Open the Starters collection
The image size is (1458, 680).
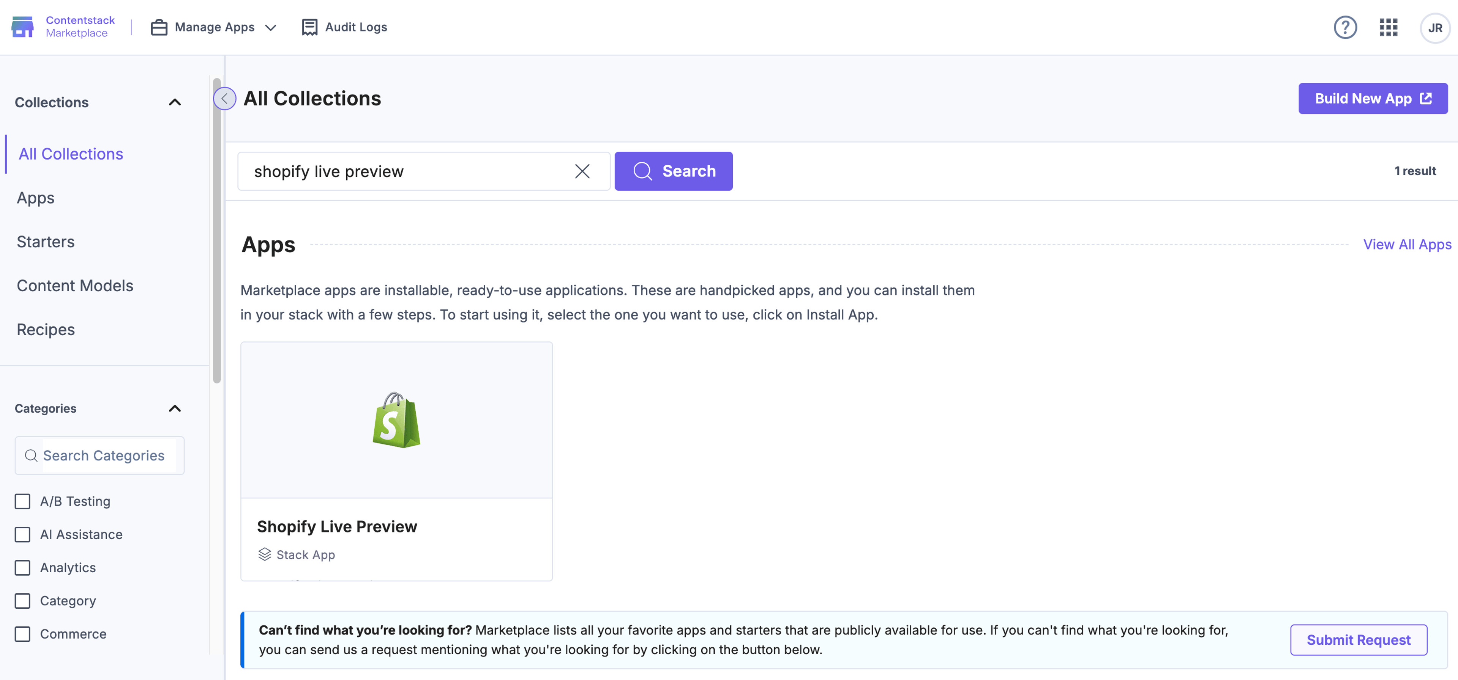(x=46, y=242)
